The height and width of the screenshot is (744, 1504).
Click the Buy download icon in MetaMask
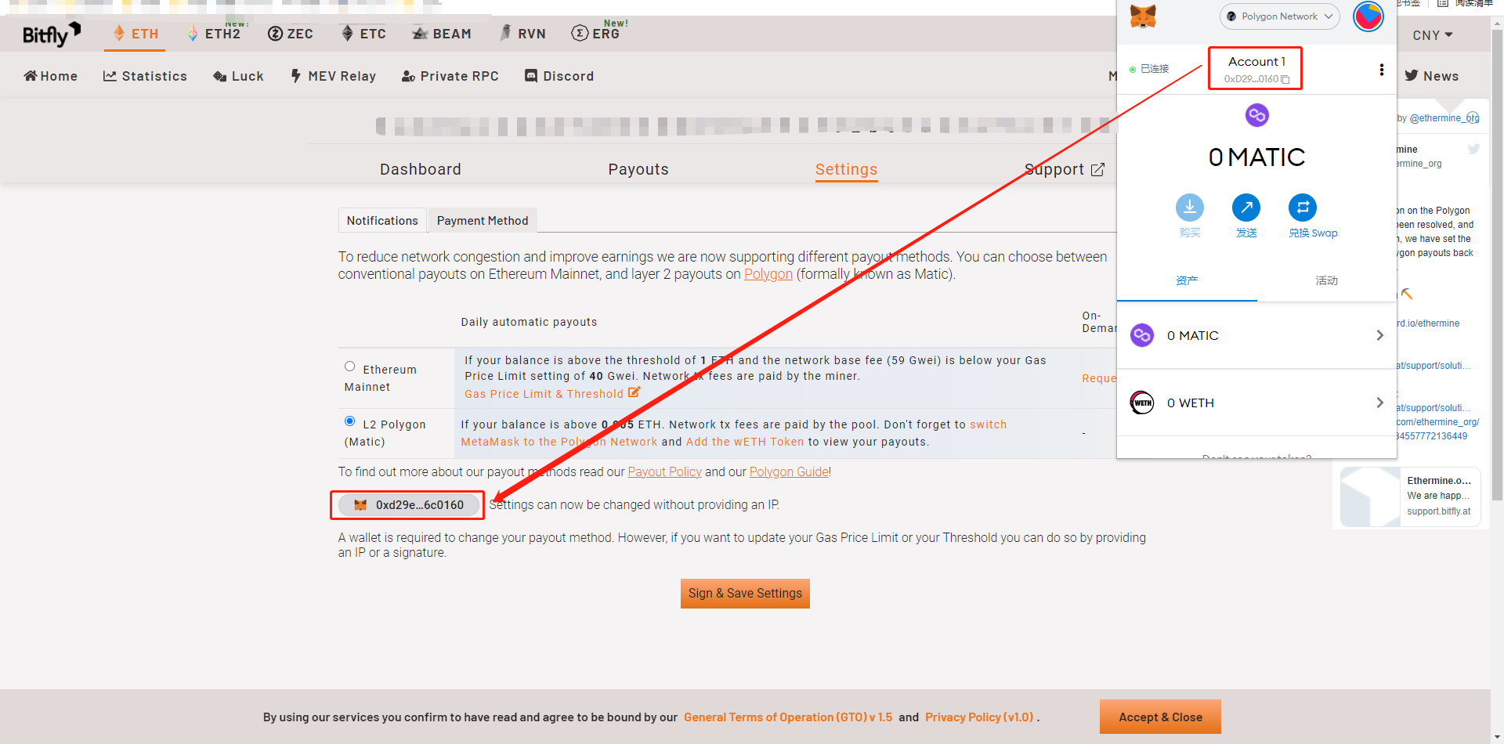(x=1190, y=208)
